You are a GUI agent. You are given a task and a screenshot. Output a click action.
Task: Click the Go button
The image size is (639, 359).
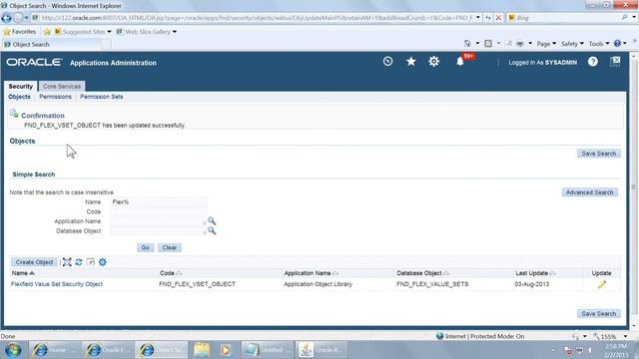145,247
